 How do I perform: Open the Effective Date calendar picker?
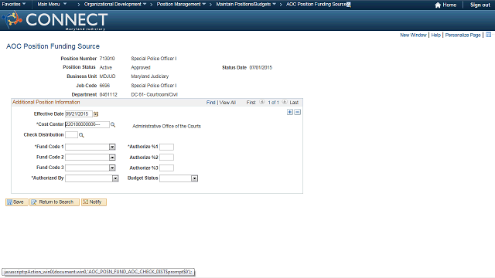96,114
